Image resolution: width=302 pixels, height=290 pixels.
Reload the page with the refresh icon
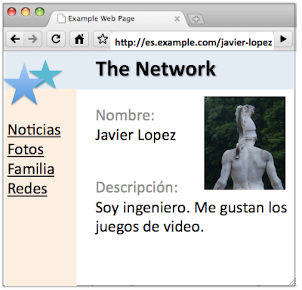pos(56,39)
